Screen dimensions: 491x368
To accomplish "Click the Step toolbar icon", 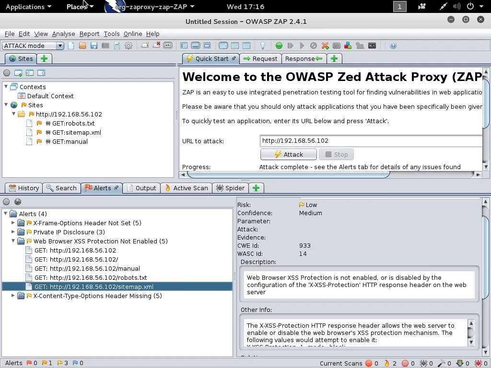I will coord(290,46).
